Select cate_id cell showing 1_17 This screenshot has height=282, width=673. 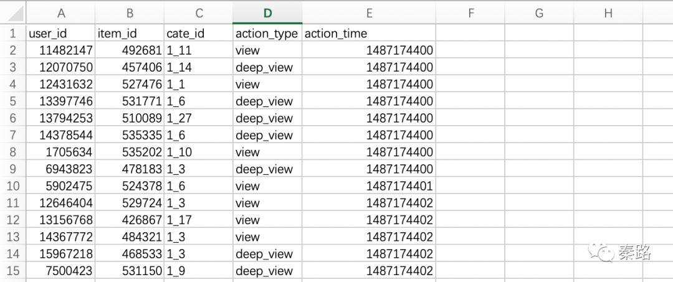(198, 220)
